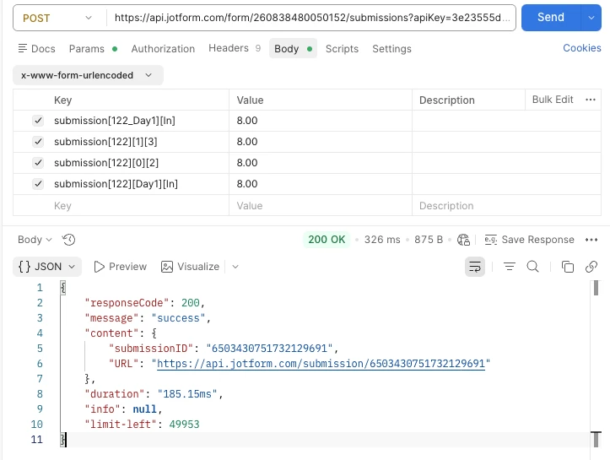Open the filter response icon
The height and width of the screenshot is (460, 610).
(510, 267)
